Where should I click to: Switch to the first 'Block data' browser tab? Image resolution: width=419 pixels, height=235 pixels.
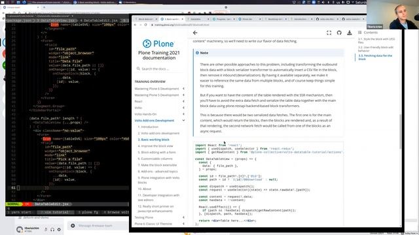pos(145,19)
